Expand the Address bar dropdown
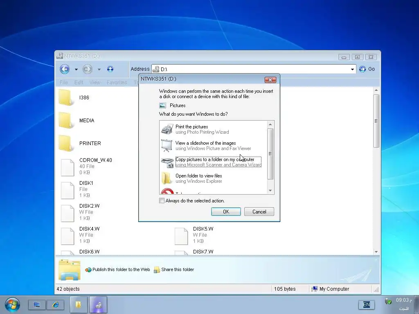 tap(352, 70)
